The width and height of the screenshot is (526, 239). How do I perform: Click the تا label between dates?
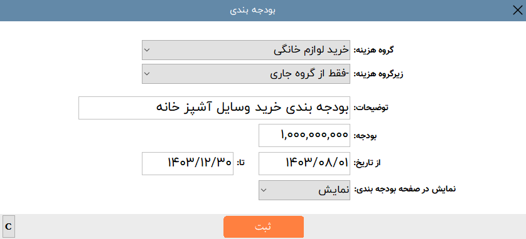(241, 163)
